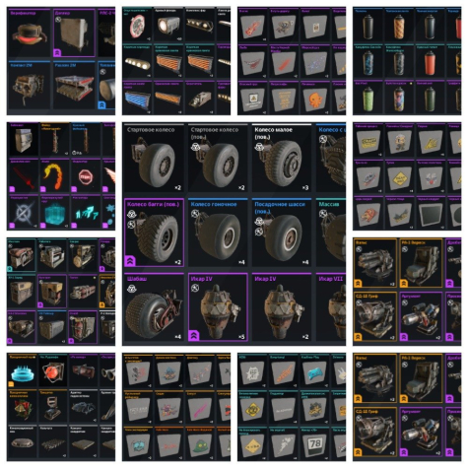The image size is (468, 468).
Task: Select the cyan holographic cube decor
Action: click(x=54, y=212)
